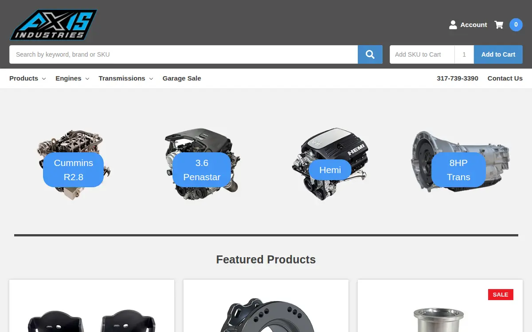Select the Hemi category button

coord(330,170)
